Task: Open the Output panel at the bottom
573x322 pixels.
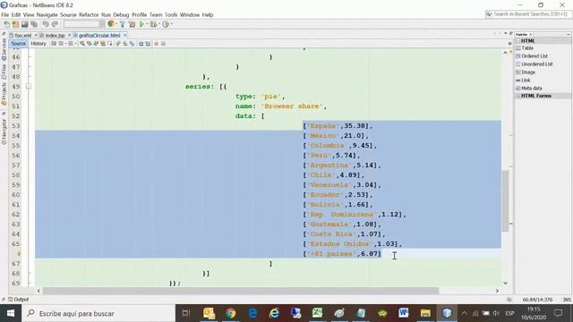Action: pos(18,300)
